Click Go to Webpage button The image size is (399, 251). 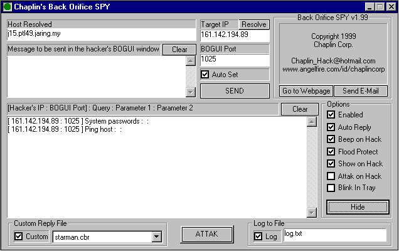click(306, 91)
